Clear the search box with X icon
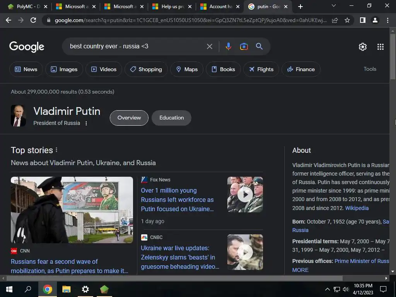 point(209,46)
